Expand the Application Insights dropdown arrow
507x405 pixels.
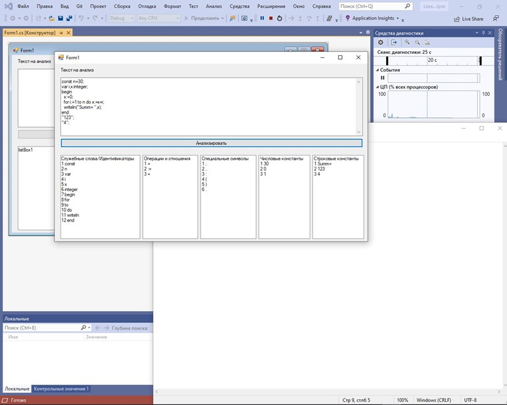point(398,18)
